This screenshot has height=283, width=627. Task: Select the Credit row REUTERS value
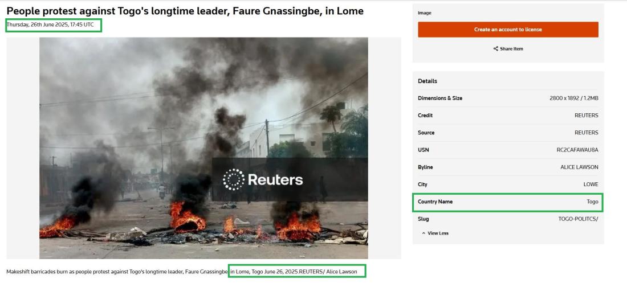click(x=586, y=116)
